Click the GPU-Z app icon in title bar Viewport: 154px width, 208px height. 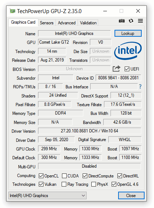12,11
